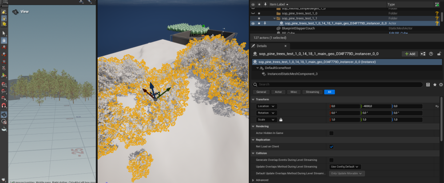Open the Location type dropdown

266,106
